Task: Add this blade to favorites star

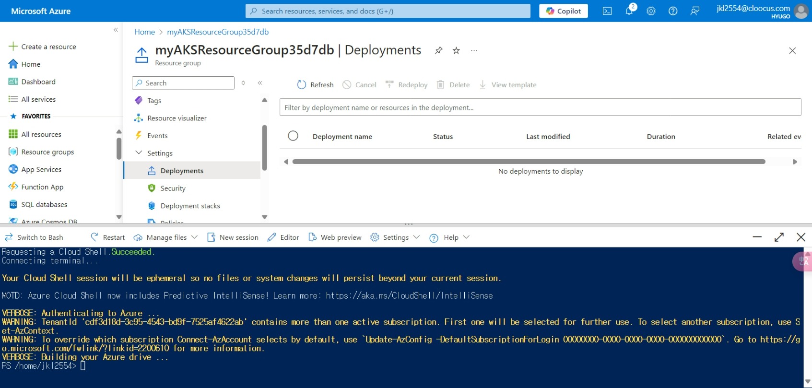Action: pyautogui.click(x=456, y=50)
